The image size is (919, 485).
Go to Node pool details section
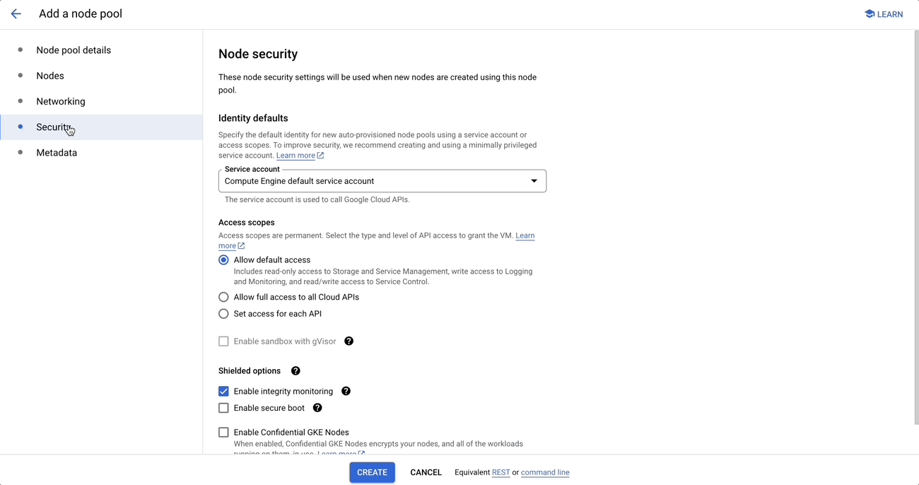(x=74, y=50)
